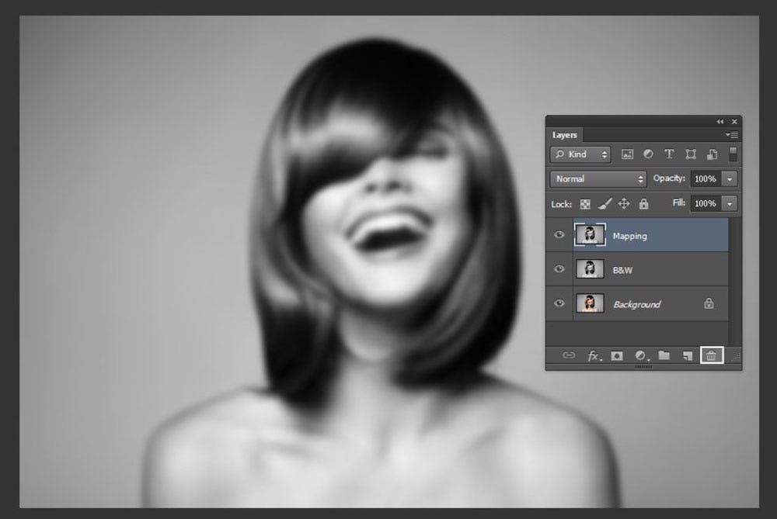The image size is (777, 519).
Task: Open the fx layer style menu
Action: coord(594,355)
